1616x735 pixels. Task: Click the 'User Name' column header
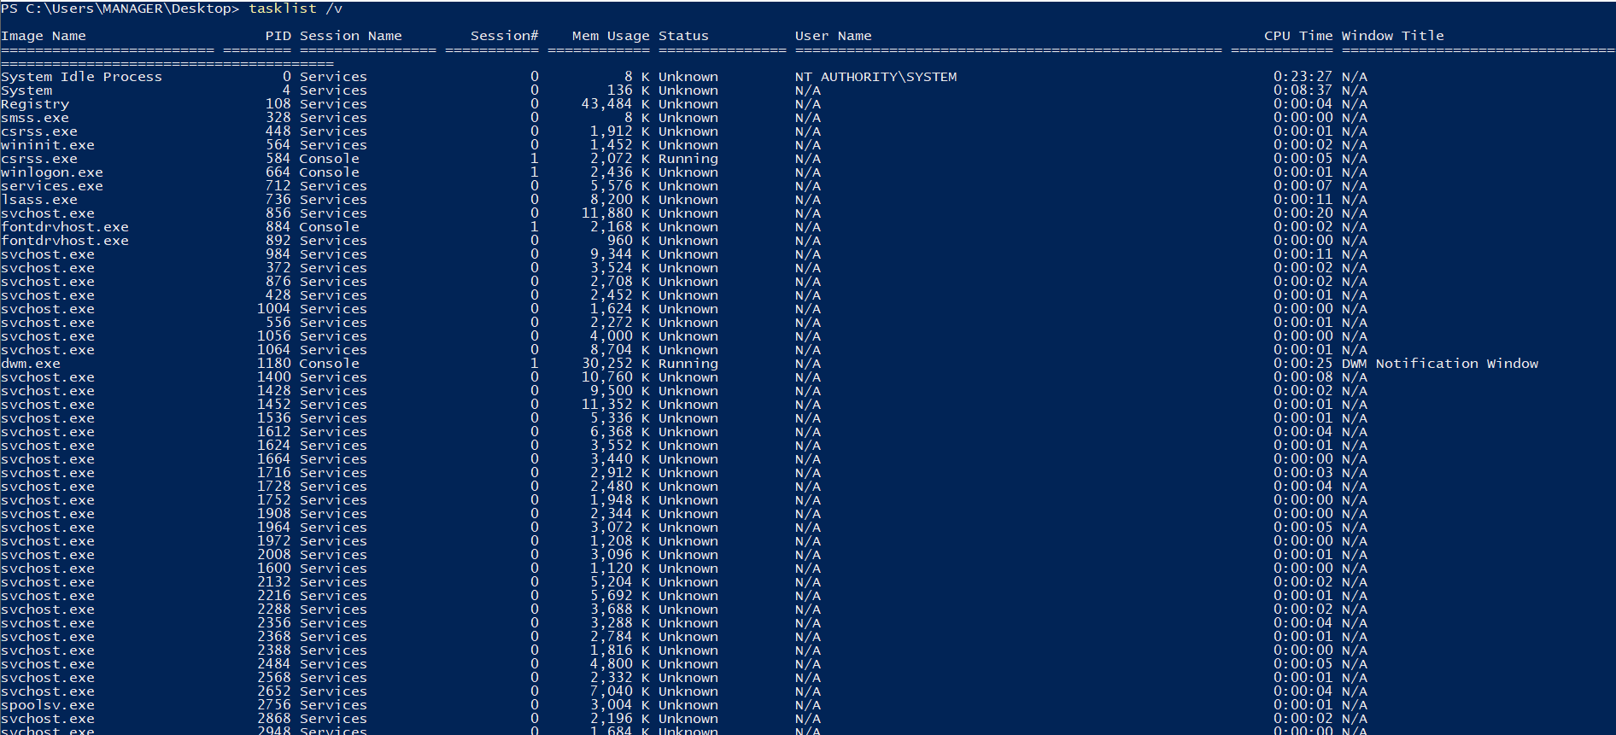(834, 36)
